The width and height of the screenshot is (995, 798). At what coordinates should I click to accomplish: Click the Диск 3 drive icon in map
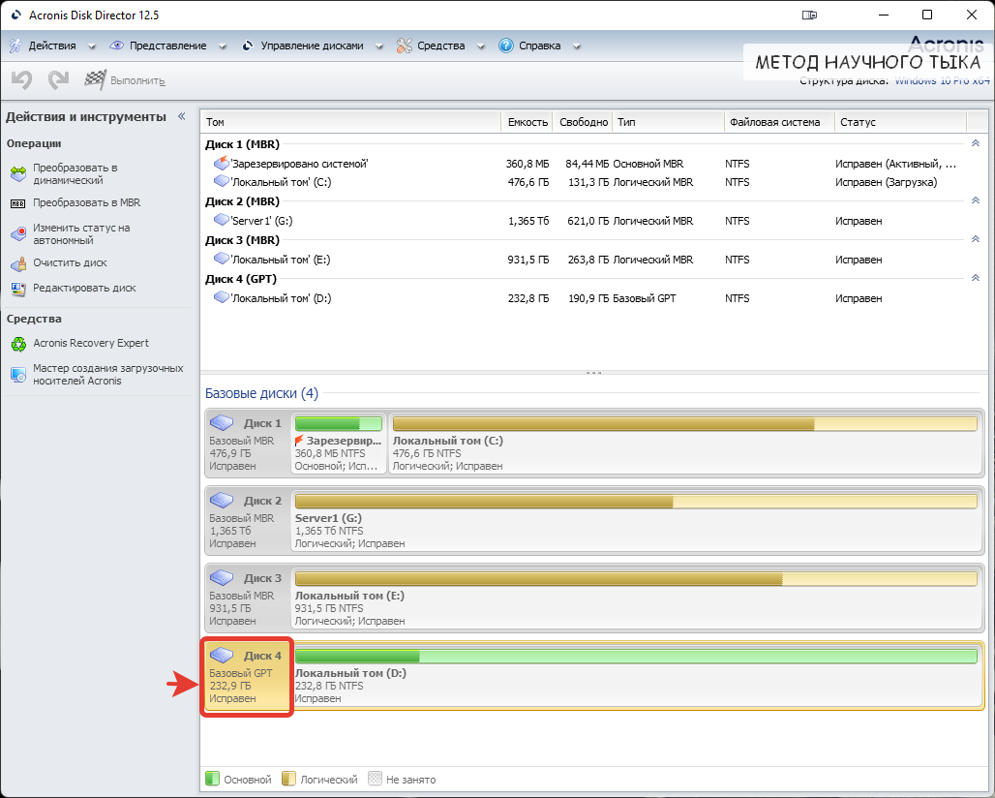click(x=222, y=578)
